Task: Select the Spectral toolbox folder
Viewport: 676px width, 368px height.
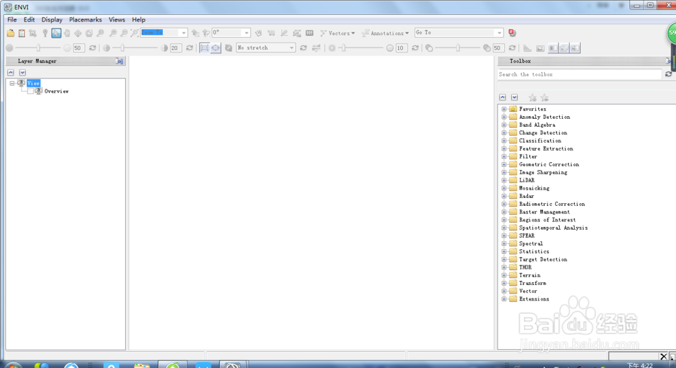Action: [531, 244]
